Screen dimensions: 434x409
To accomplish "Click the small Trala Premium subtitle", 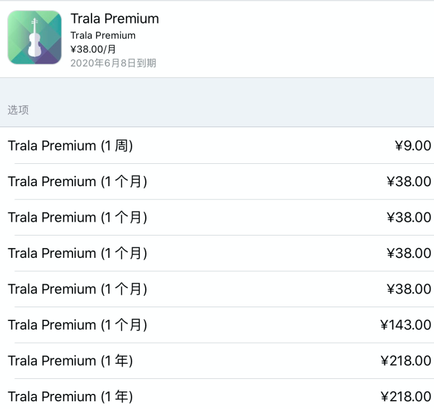I will click(102, 36).
